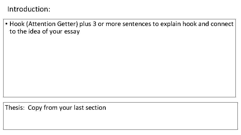
Task: Click the "Introduction:" slide title
Action: [x=29, y=9]
